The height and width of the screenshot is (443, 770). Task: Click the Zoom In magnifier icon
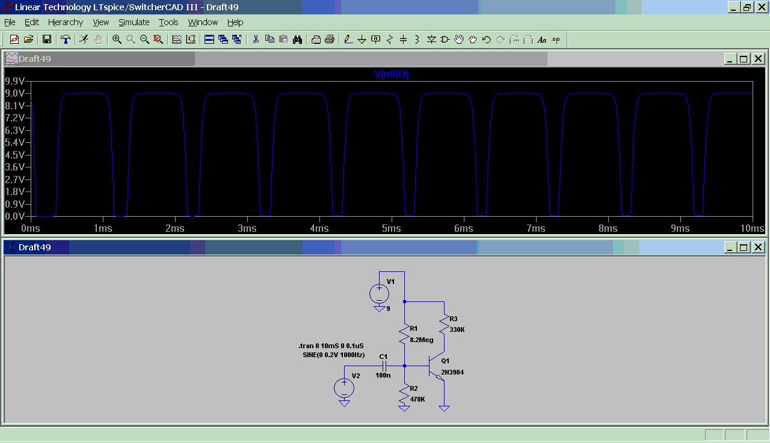[117, 40]
